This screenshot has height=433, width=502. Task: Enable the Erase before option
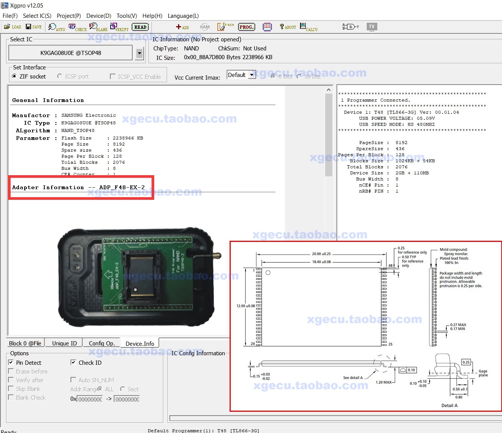point(11,371)
